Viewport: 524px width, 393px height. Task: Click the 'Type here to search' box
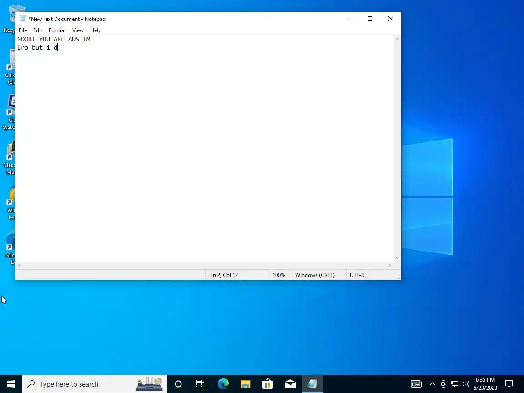(x=95, y=384)
